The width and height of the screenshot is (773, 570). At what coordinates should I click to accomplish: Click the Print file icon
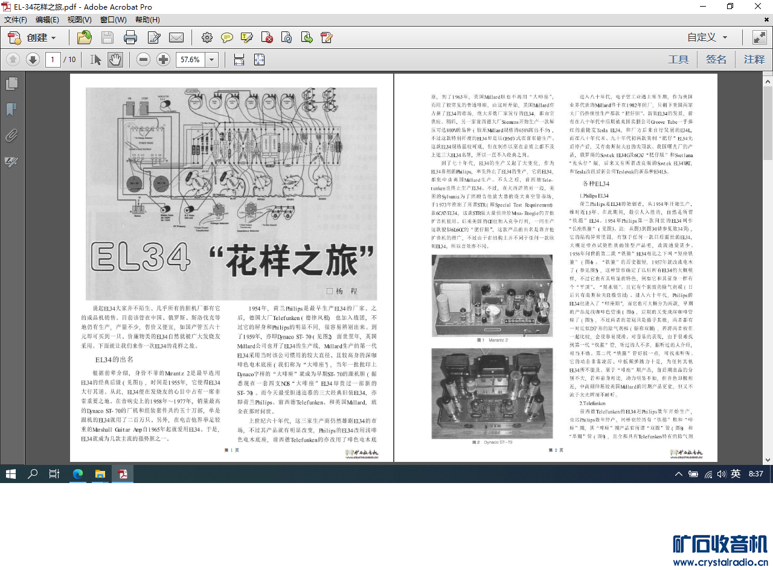click(130, 37)
